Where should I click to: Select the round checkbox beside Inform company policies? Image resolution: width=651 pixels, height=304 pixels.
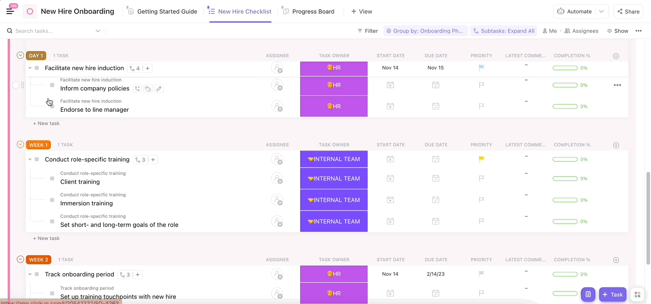pyautogui.click(x=16, y=85)
